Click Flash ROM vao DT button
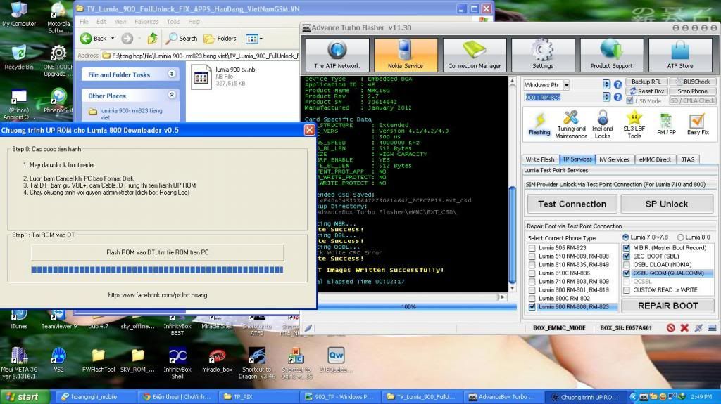Screen dimensions: 721x404 [157, 252]
